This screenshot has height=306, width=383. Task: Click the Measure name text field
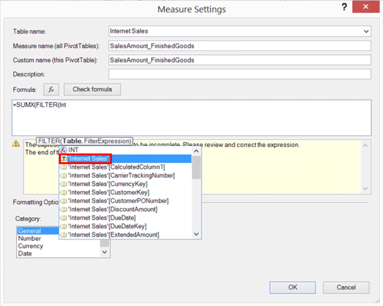tap(240, 46)
